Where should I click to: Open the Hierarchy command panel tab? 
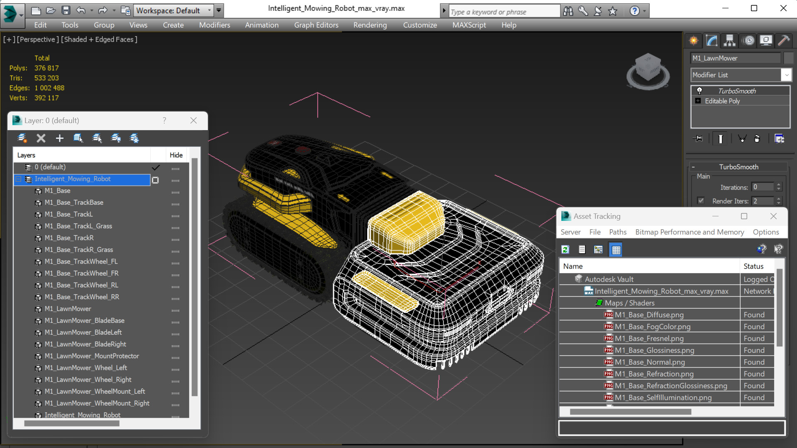click(x=729, y=41)
